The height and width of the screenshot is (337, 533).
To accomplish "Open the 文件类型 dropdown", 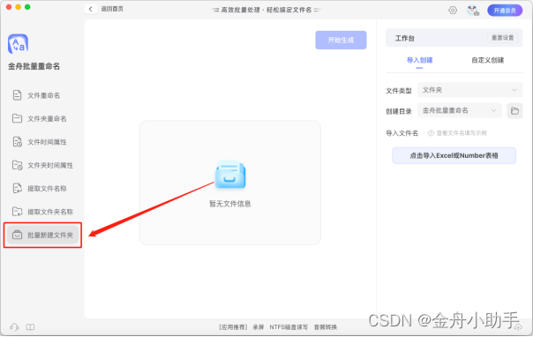I will point(469,90).
